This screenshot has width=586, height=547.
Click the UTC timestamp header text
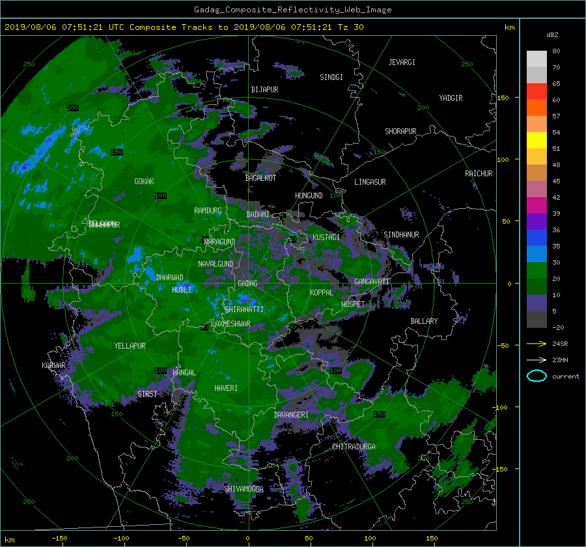pos(184,27)
